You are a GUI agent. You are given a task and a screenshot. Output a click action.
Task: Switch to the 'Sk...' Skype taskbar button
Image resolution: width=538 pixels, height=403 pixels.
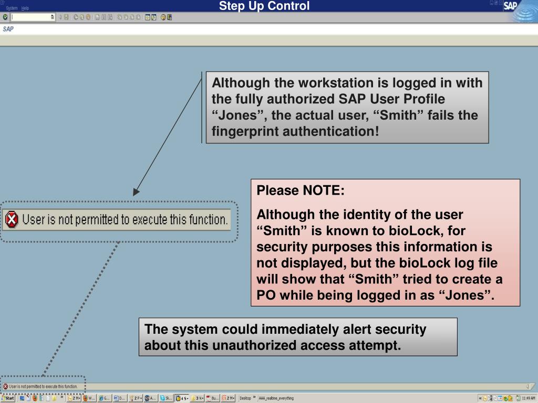pos(167,398)
